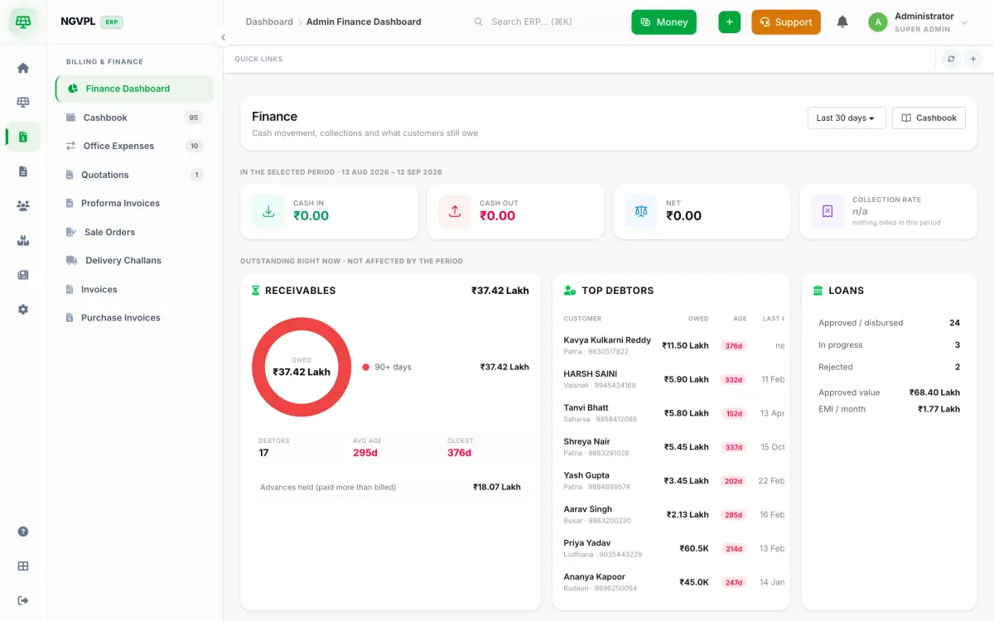Click the logout icon
The height and width of the screenshot is (621, 994).
coord(23,600)
